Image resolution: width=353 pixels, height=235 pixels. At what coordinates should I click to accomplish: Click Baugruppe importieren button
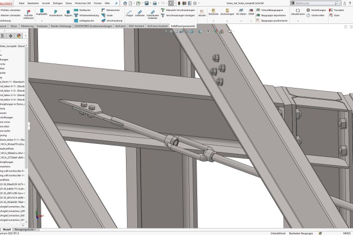pyautogui.click(x=271, y=15)
